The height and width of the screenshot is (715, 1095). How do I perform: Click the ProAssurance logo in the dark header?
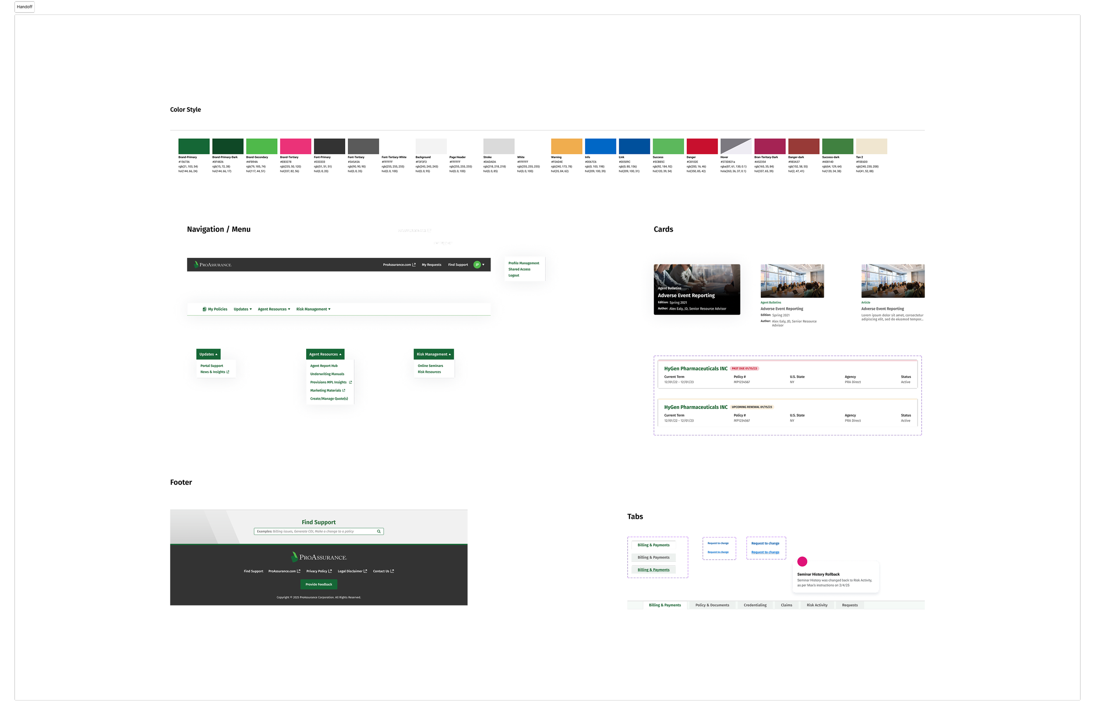coord(212,264)
